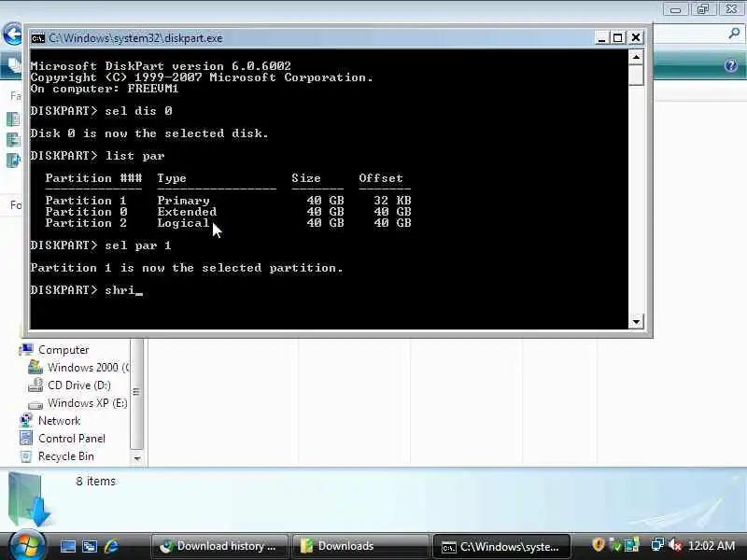Open Explorer help question mark icon
The width and height of the screenshot is (747, 560).
731,65
